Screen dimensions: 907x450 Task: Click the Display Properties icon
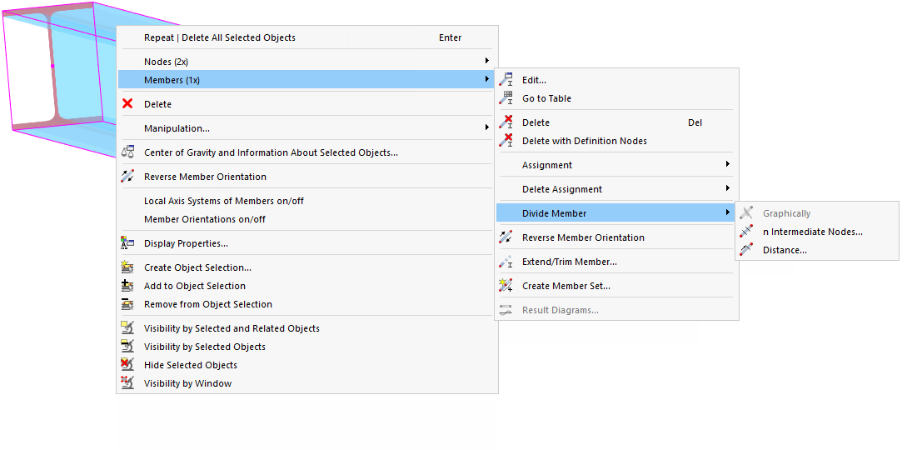pos(127,243)
